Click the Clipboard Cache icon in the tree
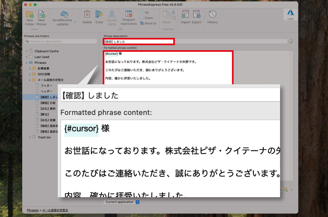This screenshot has width=328, height=217. pos(31,51)
